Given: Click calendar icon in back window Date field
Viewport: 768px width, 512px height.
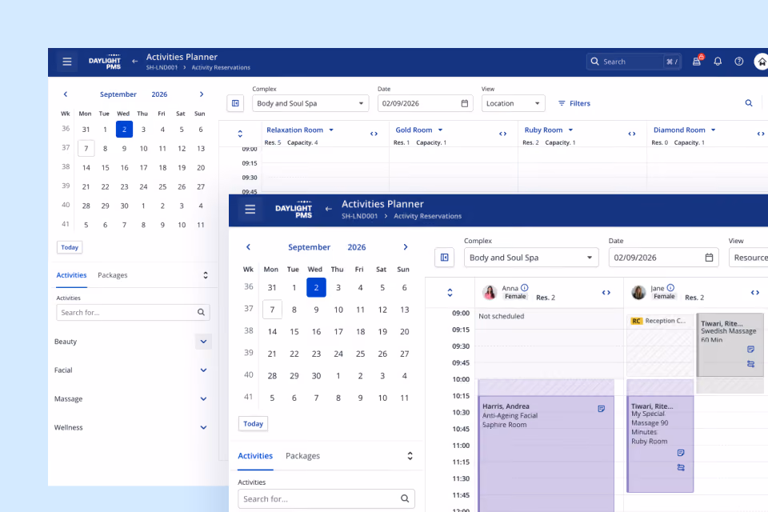Looking at the screenshot, I should click(x=464, y=103).
